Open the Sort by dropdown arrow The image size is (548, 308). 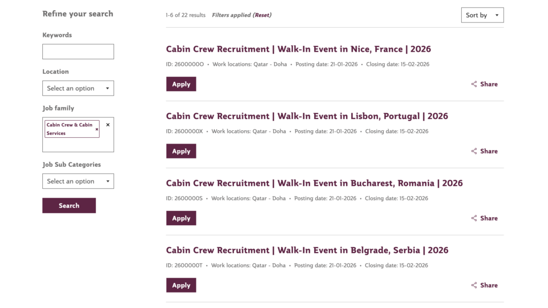pos(498,15)
